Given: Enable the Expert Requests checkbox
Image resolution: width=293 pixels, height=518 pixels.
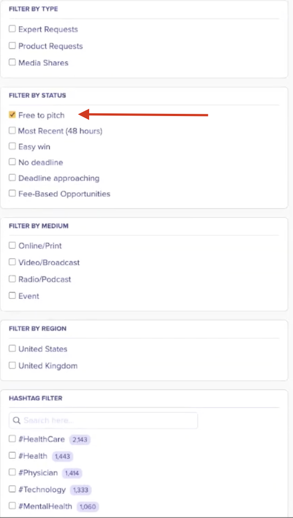Looking at the screenshot, I should [12, 29].
